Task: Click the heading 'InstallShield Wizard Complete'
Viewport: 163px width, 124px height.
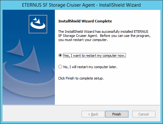Action: pyautogui.click(x=85, y=21)
